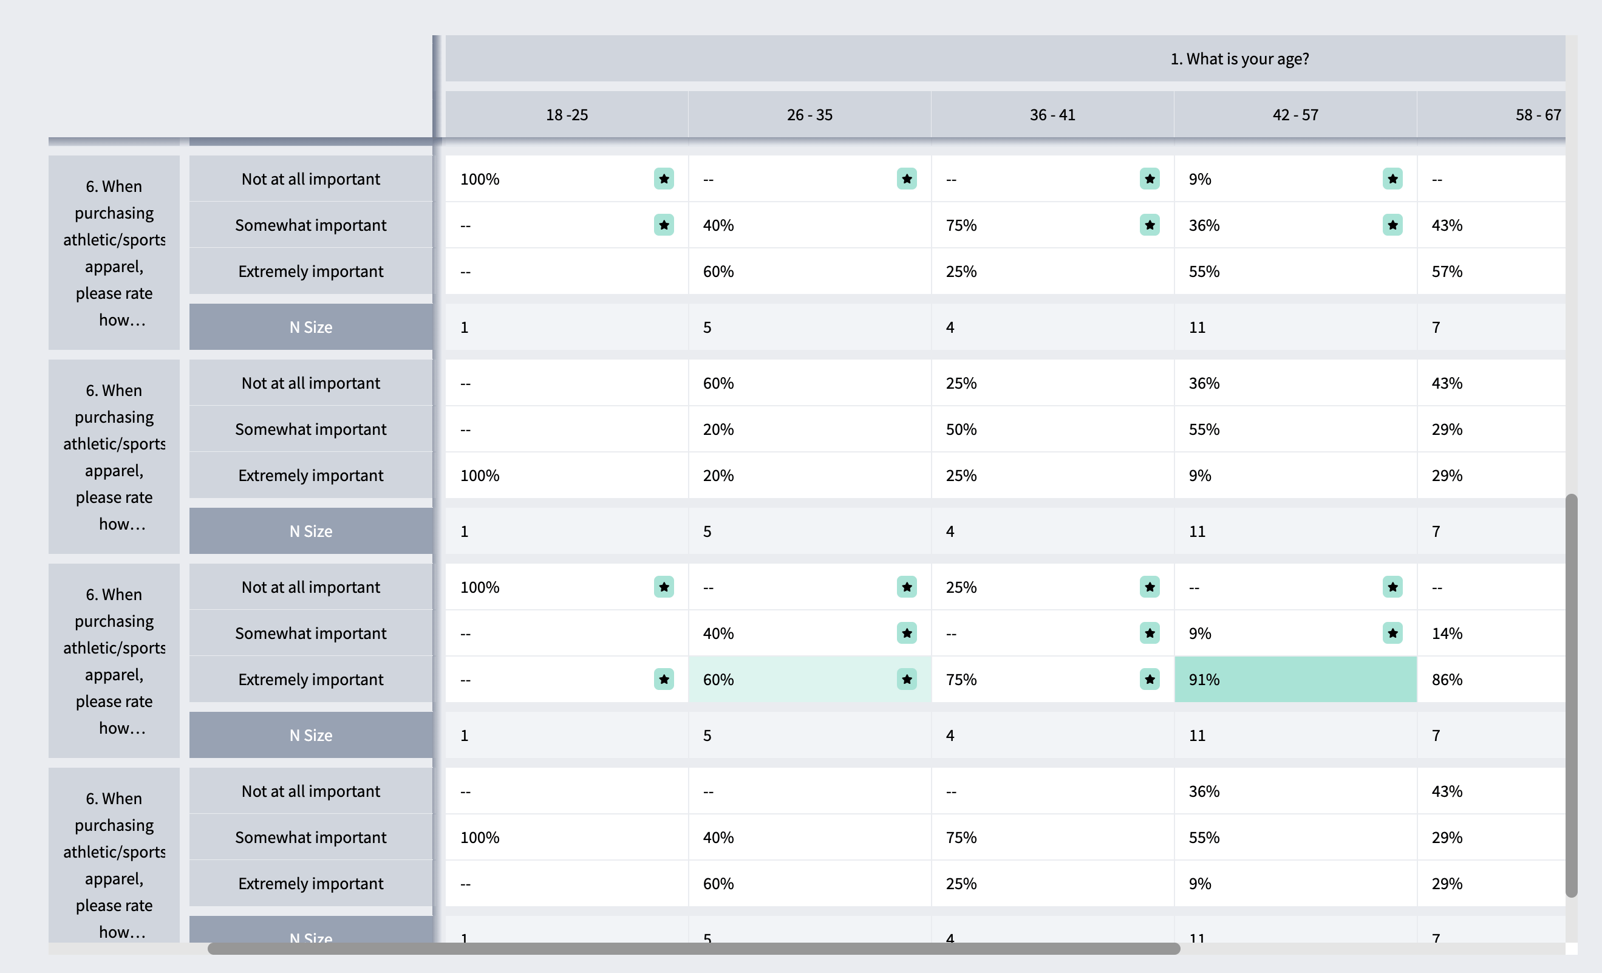The image size is (1602, 973).
Task: Click the first block's N Size row label
Action: [311, 327]
